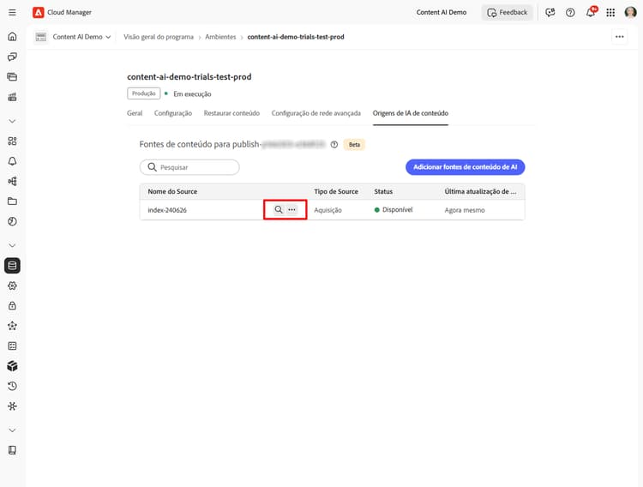Collapse the bottom sidebar section chevron
The height and width of the screenshot is (487, 643).
tap(12, 430)
